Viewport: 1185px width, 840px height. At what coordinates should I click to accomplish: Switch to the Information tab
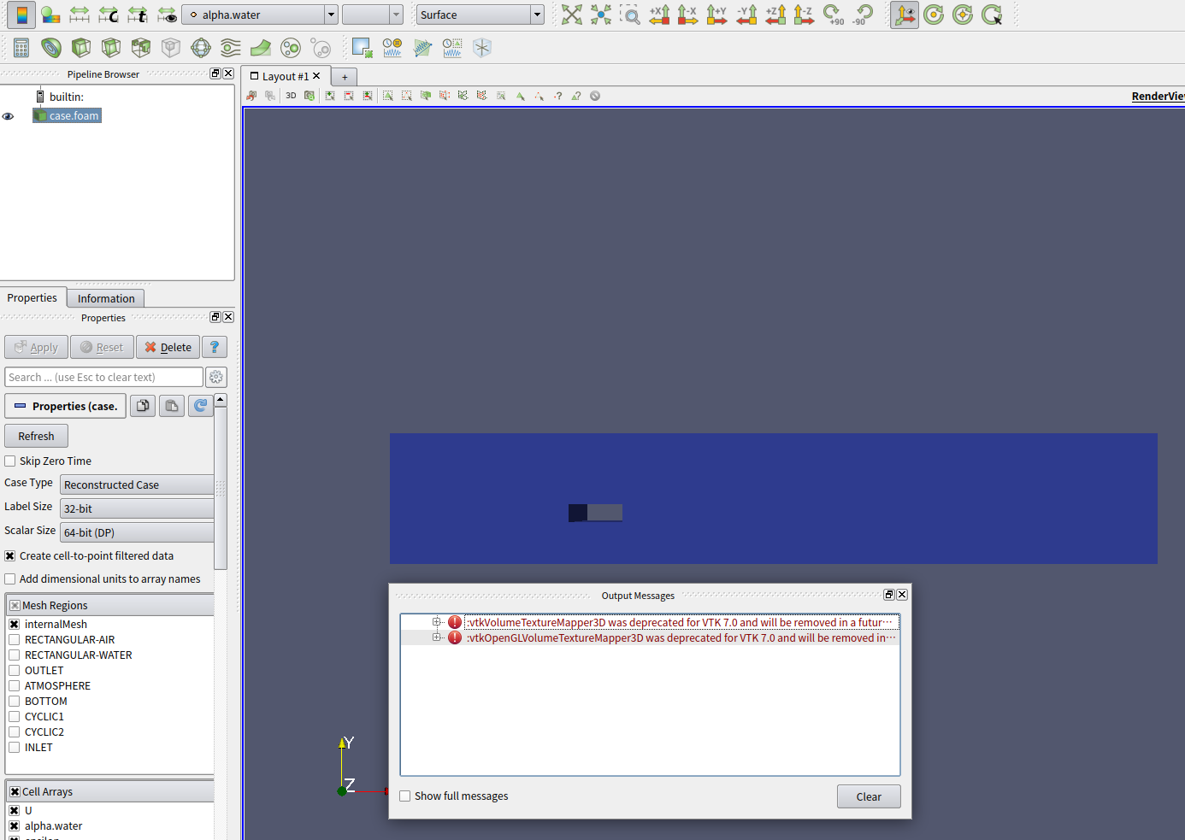tap(106, 298)
